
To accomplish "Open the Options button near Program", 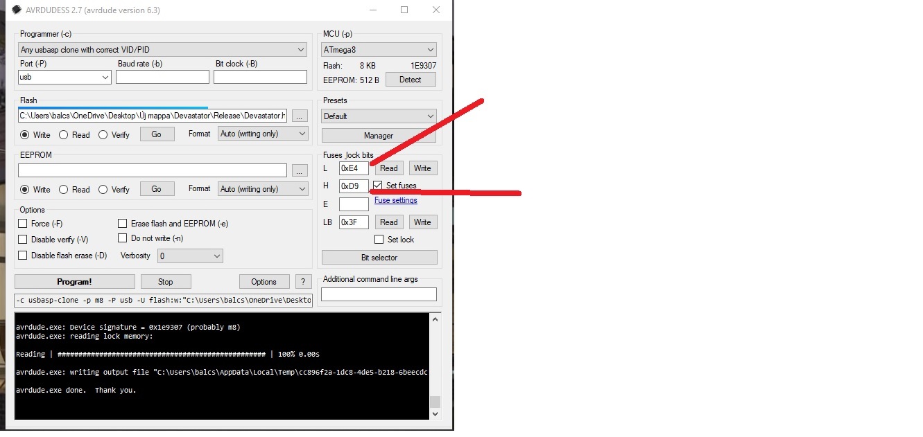I will (264, 282).
